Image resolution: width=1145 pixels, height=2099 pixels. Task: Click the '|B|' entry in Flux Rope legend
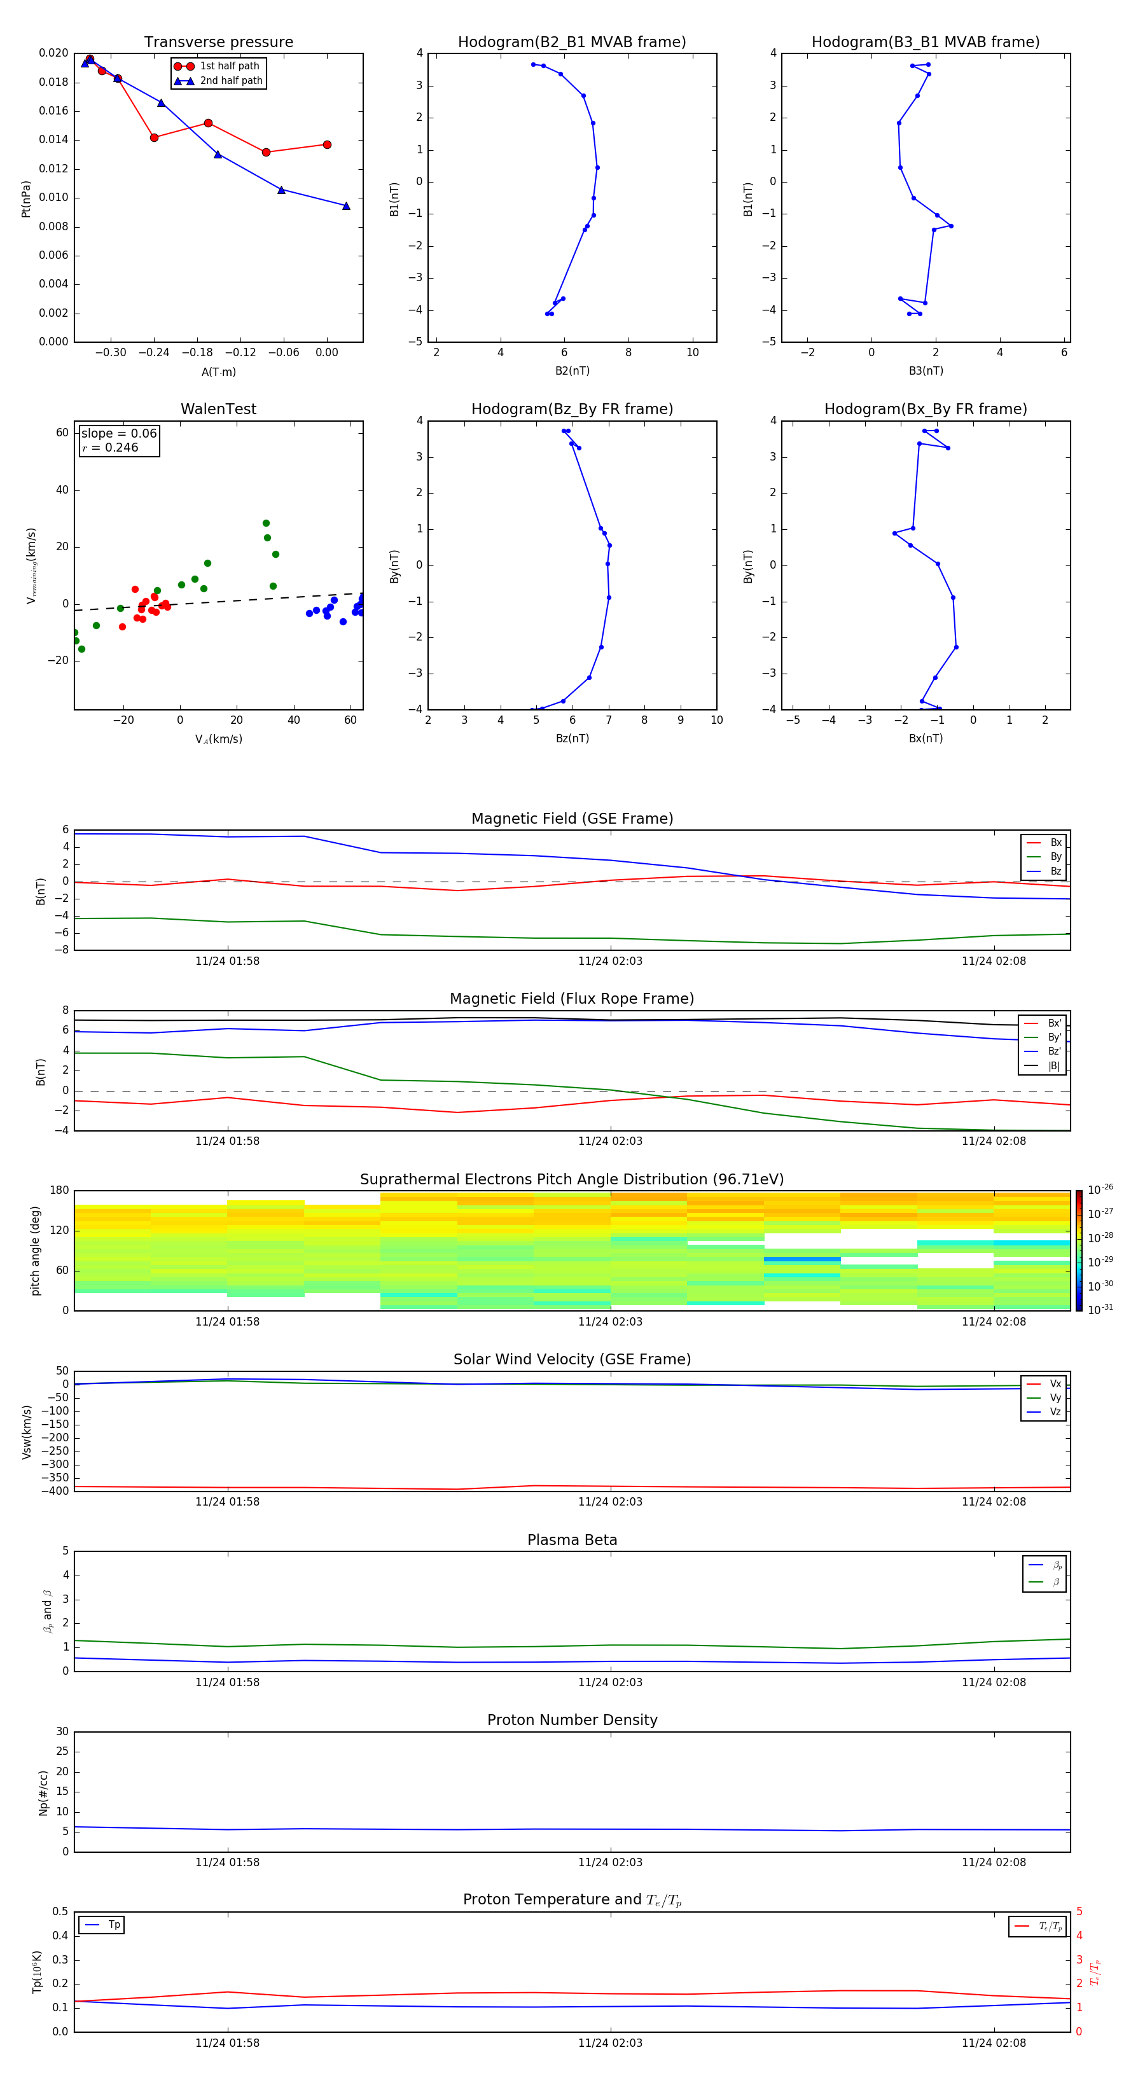1043,1066
